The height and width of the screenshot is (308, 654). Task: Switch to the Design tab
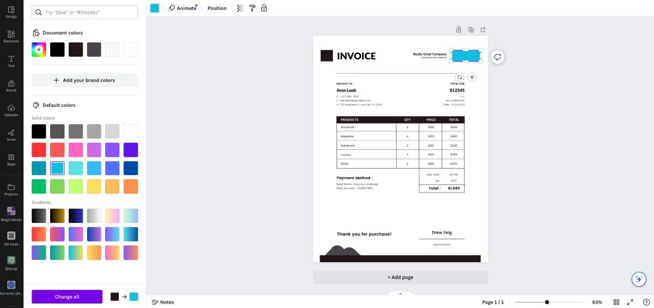[11, 11]
